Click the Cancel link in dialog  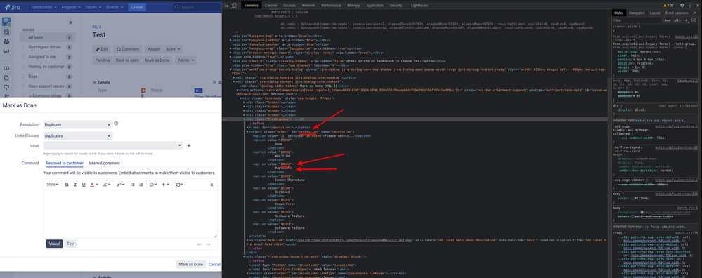[214, 264]
